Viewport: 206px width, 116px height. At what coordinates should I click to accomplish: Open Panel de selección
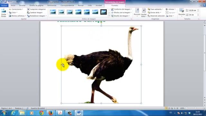pos(156,16)
